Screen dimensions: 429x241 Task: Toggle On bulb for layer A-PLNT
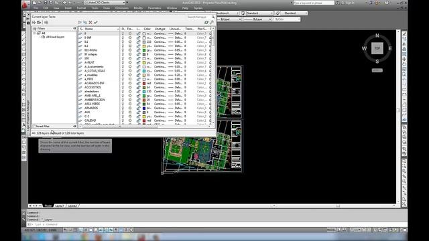(123, 62)
